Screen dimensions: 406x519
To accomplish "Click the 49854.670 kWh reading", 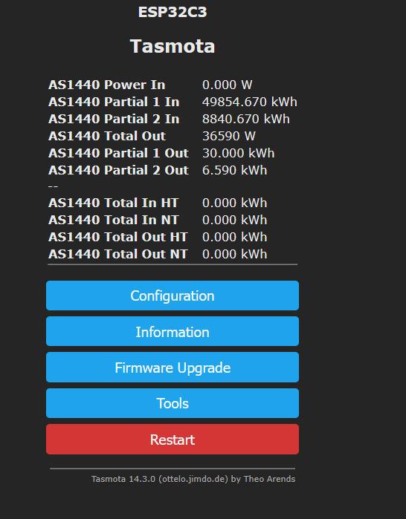I will tap(250, 102).
